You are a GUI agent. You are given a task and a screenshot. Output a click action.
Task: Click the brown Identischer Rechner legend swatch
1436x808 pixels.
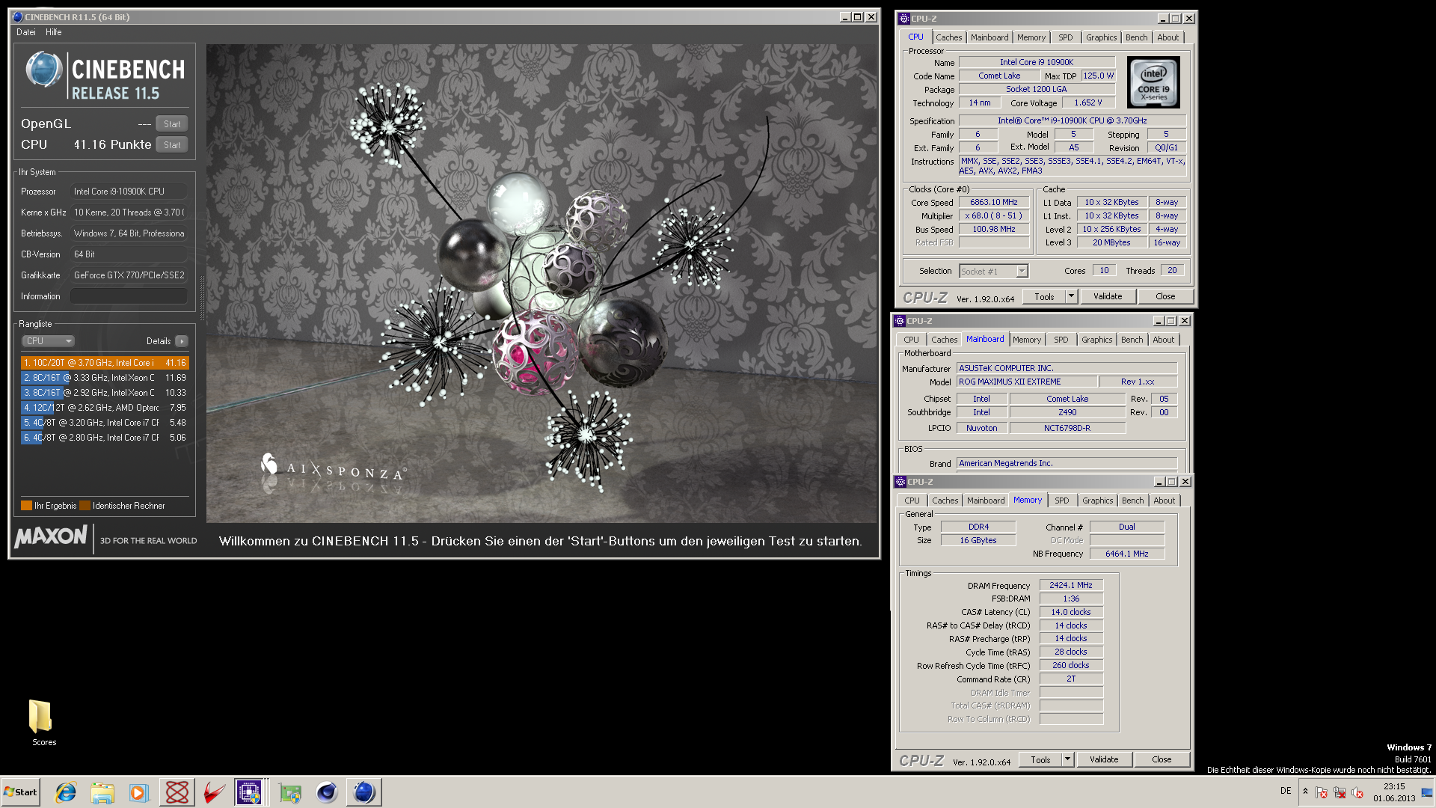85,506
